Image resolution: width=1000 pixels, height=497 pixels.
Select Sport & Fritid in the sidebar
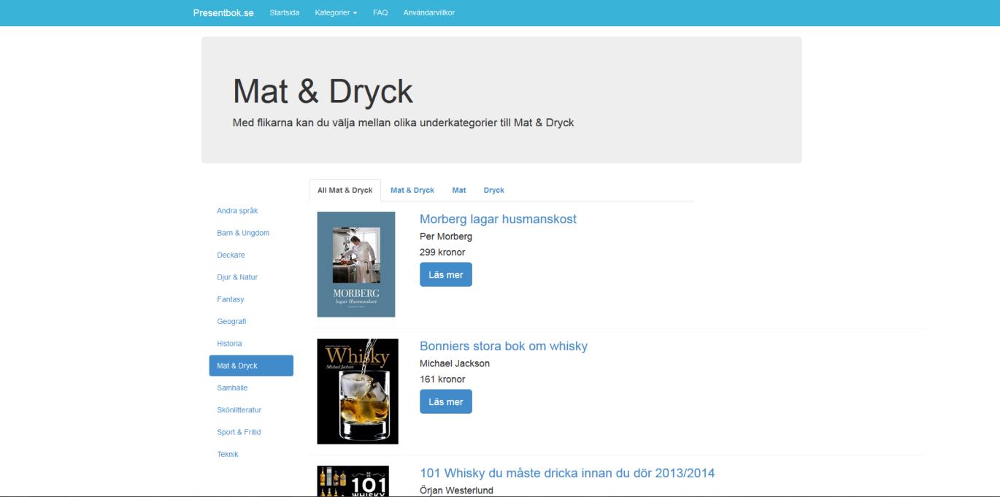tap(239, 432)
